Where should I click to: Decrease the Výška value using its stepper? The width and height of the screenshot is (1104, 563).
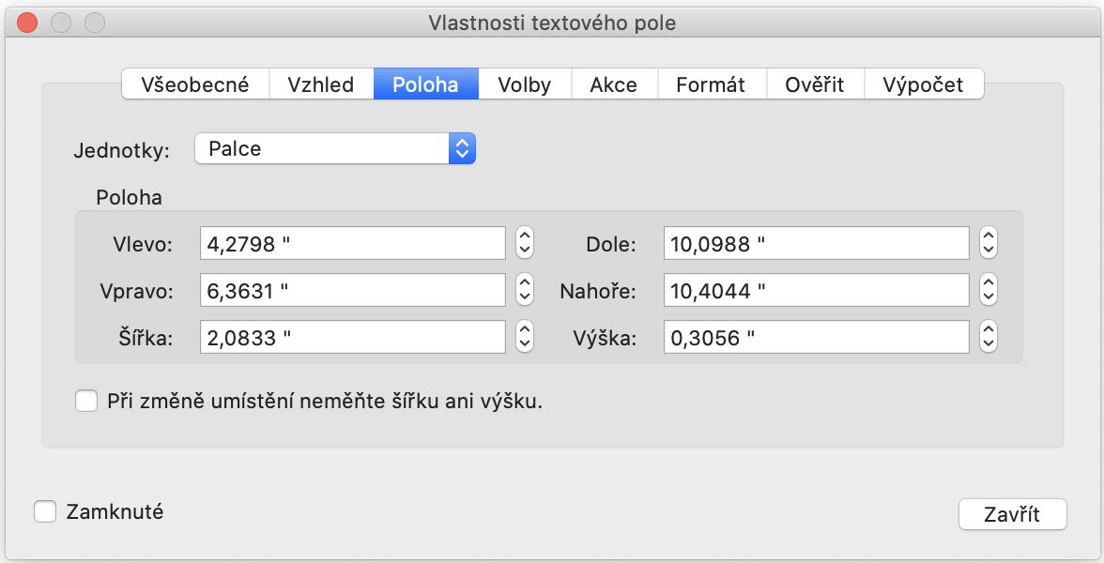click(988, 342)
